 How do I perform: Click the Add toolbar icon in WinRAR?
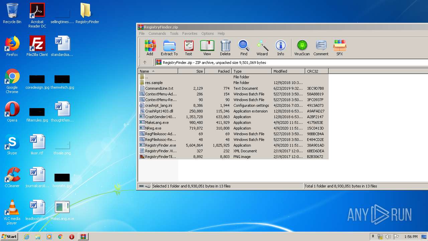150,48
